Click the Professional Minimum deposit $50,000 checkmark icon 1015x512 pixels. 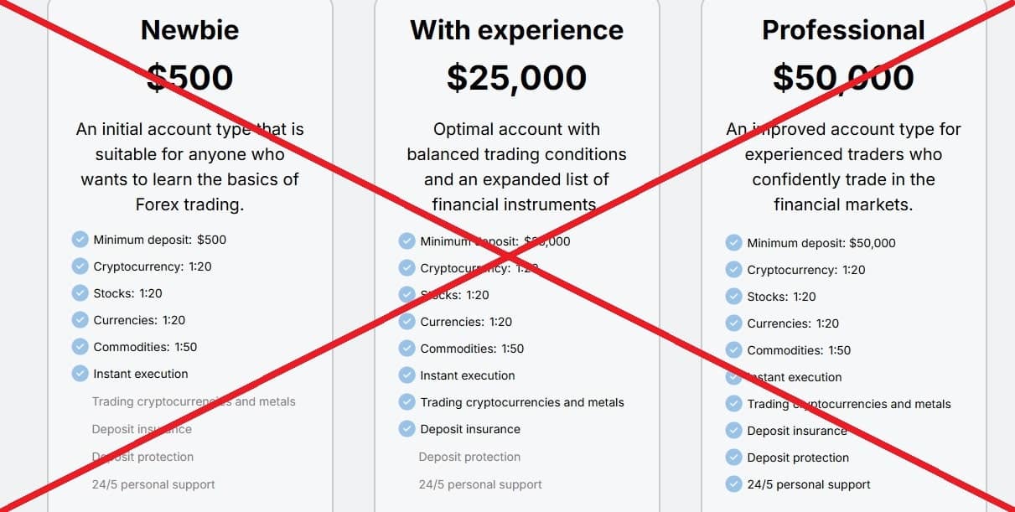tap(733, 243)
